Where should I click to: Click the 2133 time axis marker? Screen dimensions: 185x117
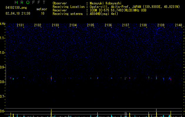pyautogui.click(x=55, y=25)
